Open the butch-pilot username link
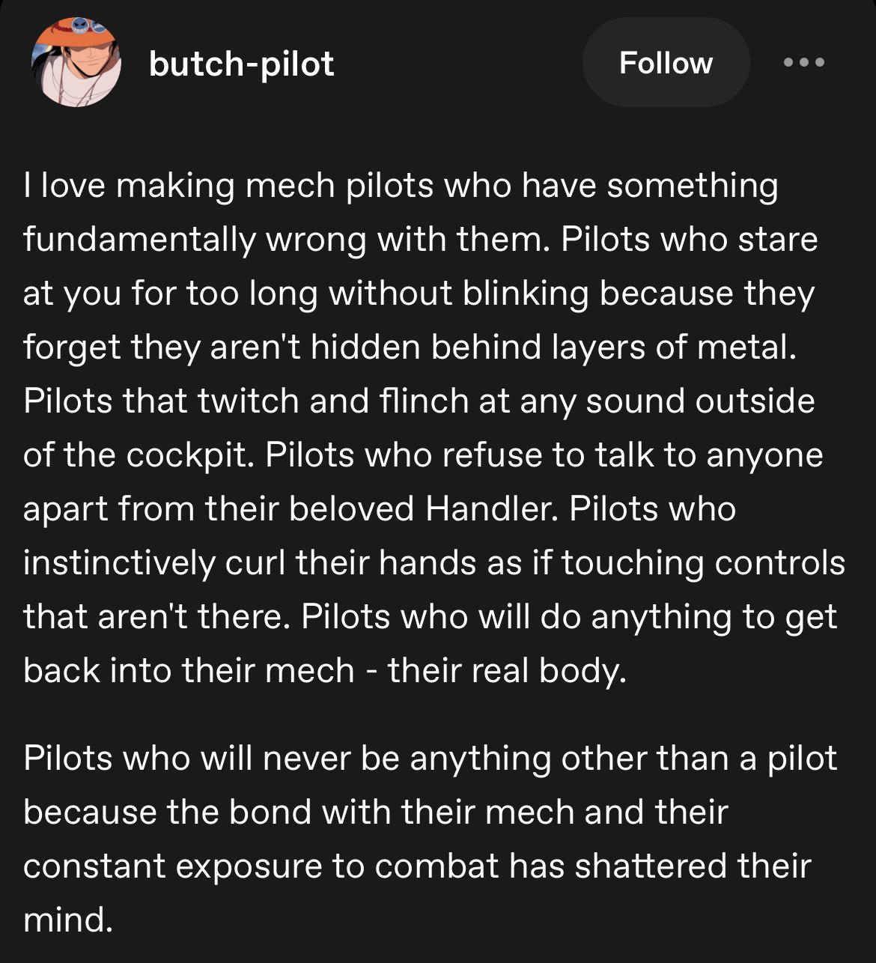Viewport: 876px width, 963px height. (241, 64)
